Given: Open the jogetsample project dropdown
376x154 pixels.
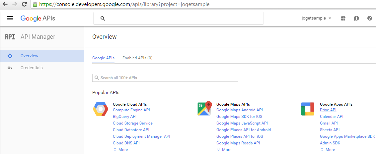Looking at the screenshot, I should coord(316,18).
